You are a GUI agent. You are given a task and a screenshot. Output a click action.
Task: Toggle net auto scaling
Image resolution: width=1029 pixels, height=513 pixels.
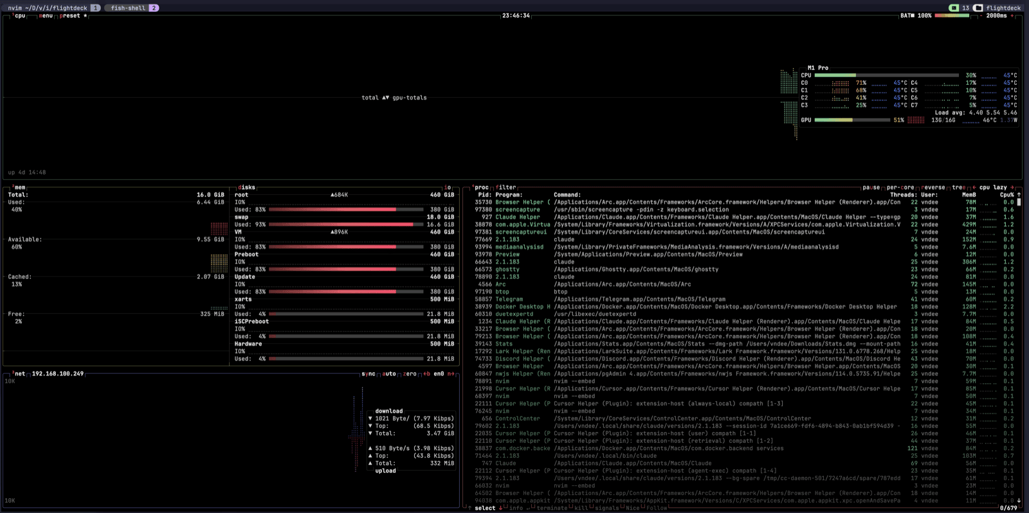pos(389,373)
